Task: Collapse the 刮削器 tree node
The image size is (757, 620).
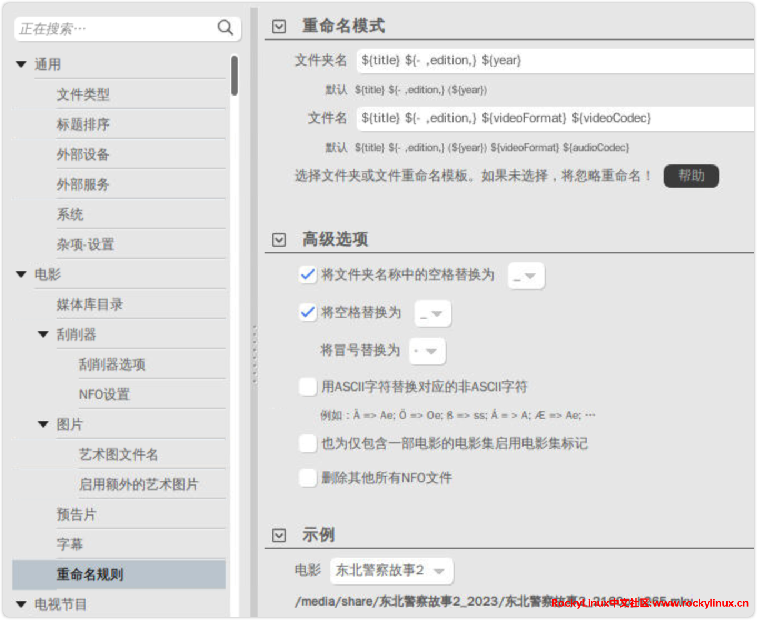Action: pyautogui.click(x=43, y=334)
